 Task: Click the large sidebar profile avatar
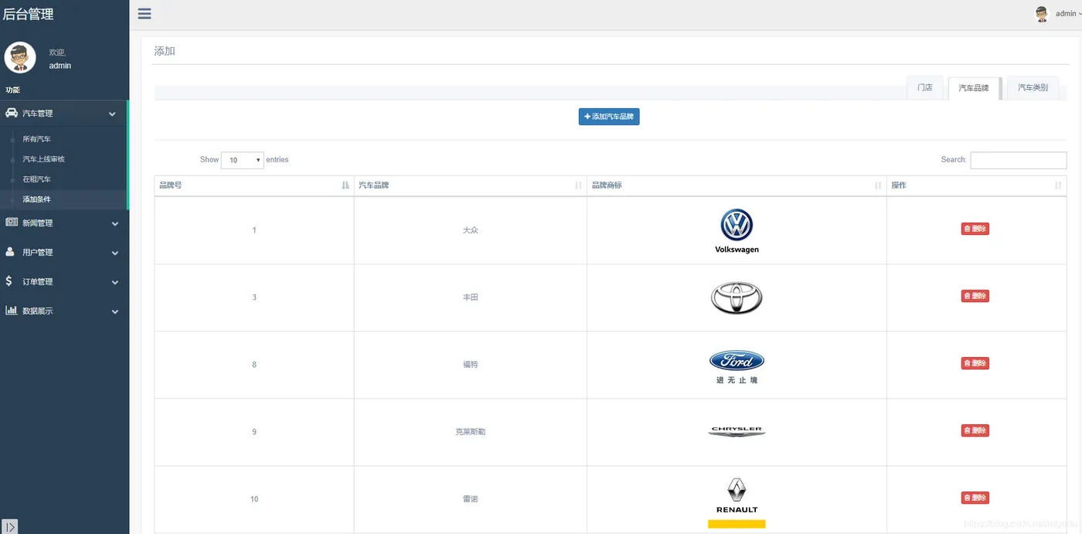pos(20,57)
